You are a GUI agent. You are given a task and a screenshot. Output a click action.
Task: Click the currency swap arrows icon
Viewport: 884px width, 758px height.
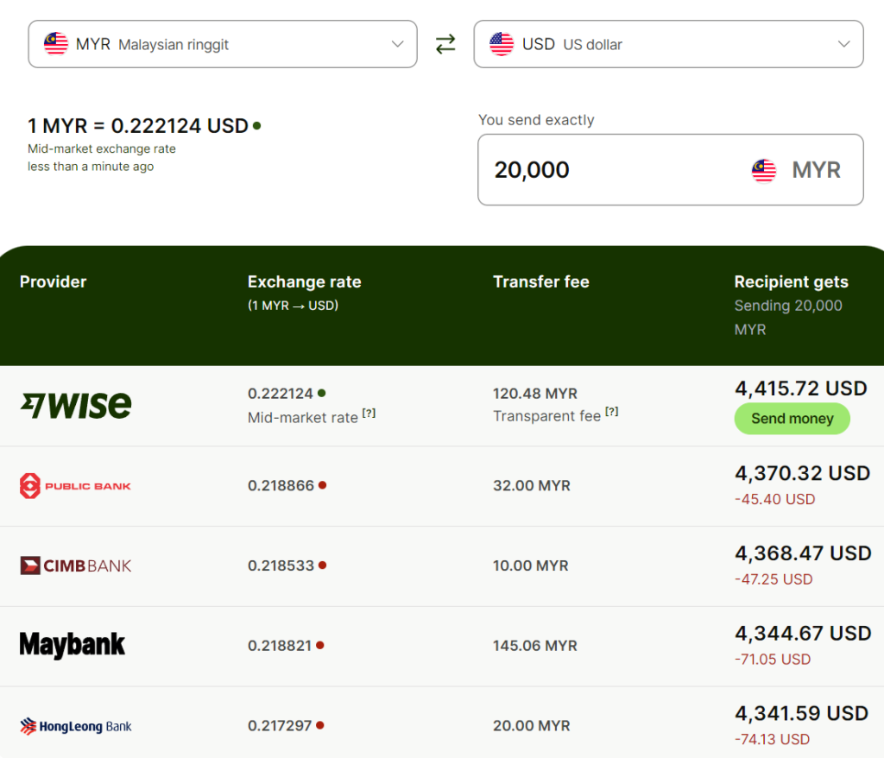[x=445, y=44]
